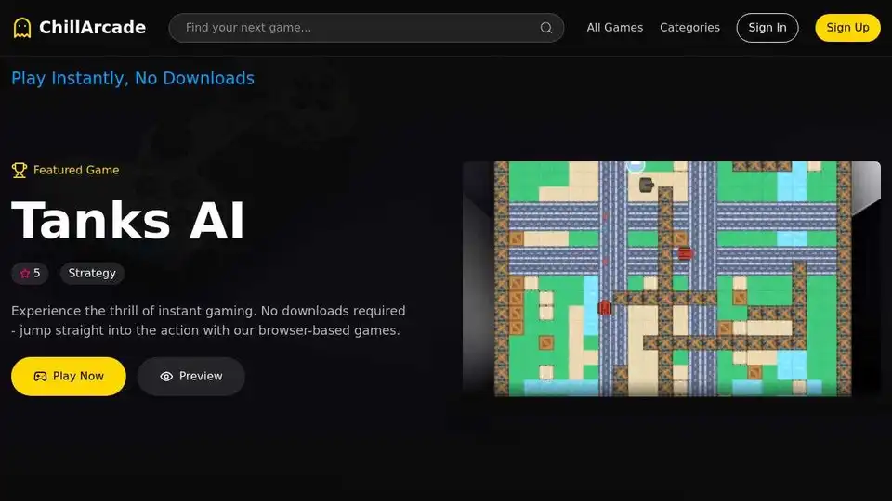The width and height of the screenshot is (892, 501).
Task: Open the Tanks AI game screenshot thumbnail
Action: [671, 279]
